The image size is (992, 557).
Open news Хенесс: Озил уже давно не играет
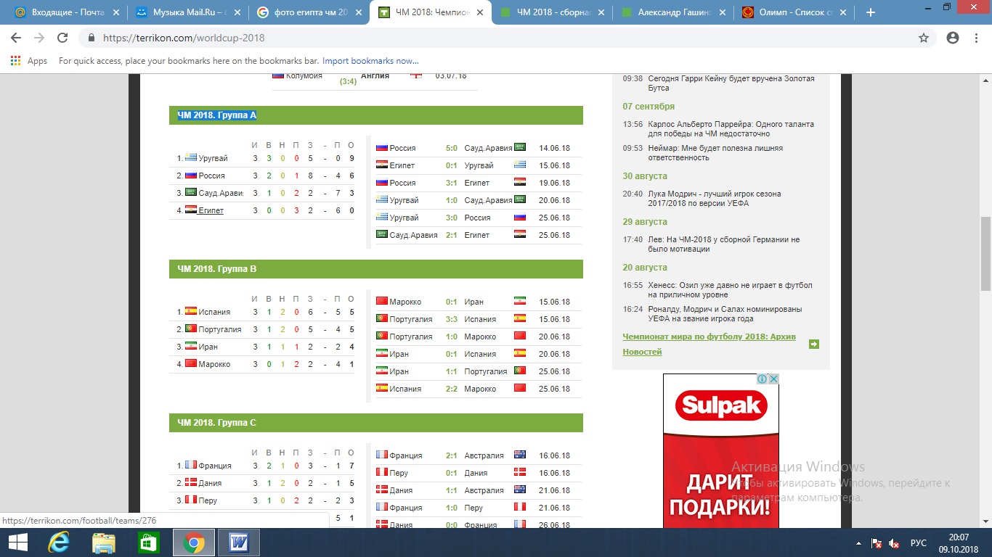pyautogui.click(x=730, y=290)
